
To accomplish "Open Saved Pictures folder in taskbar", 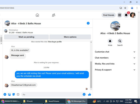I will (x=54, y=101).
